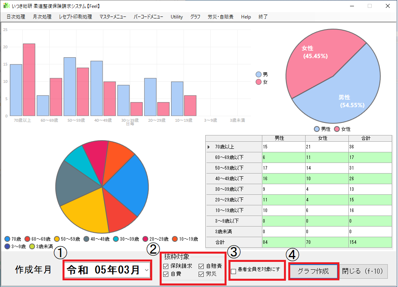
Task: Click the yellow 50～59歳 legend circle
Action: 57,239
